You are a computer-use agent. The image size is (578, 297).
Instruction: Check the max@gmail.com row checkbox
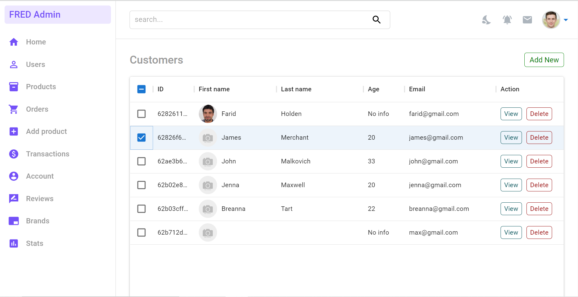[141, 232]
